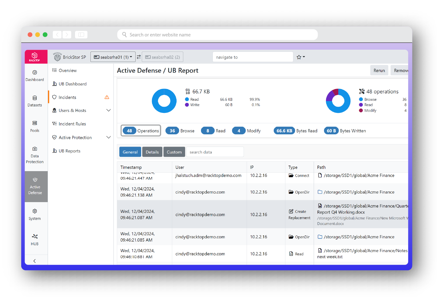Click the browser address bar
The width and height of the screenshot is (437, 307).
[217, 35]
